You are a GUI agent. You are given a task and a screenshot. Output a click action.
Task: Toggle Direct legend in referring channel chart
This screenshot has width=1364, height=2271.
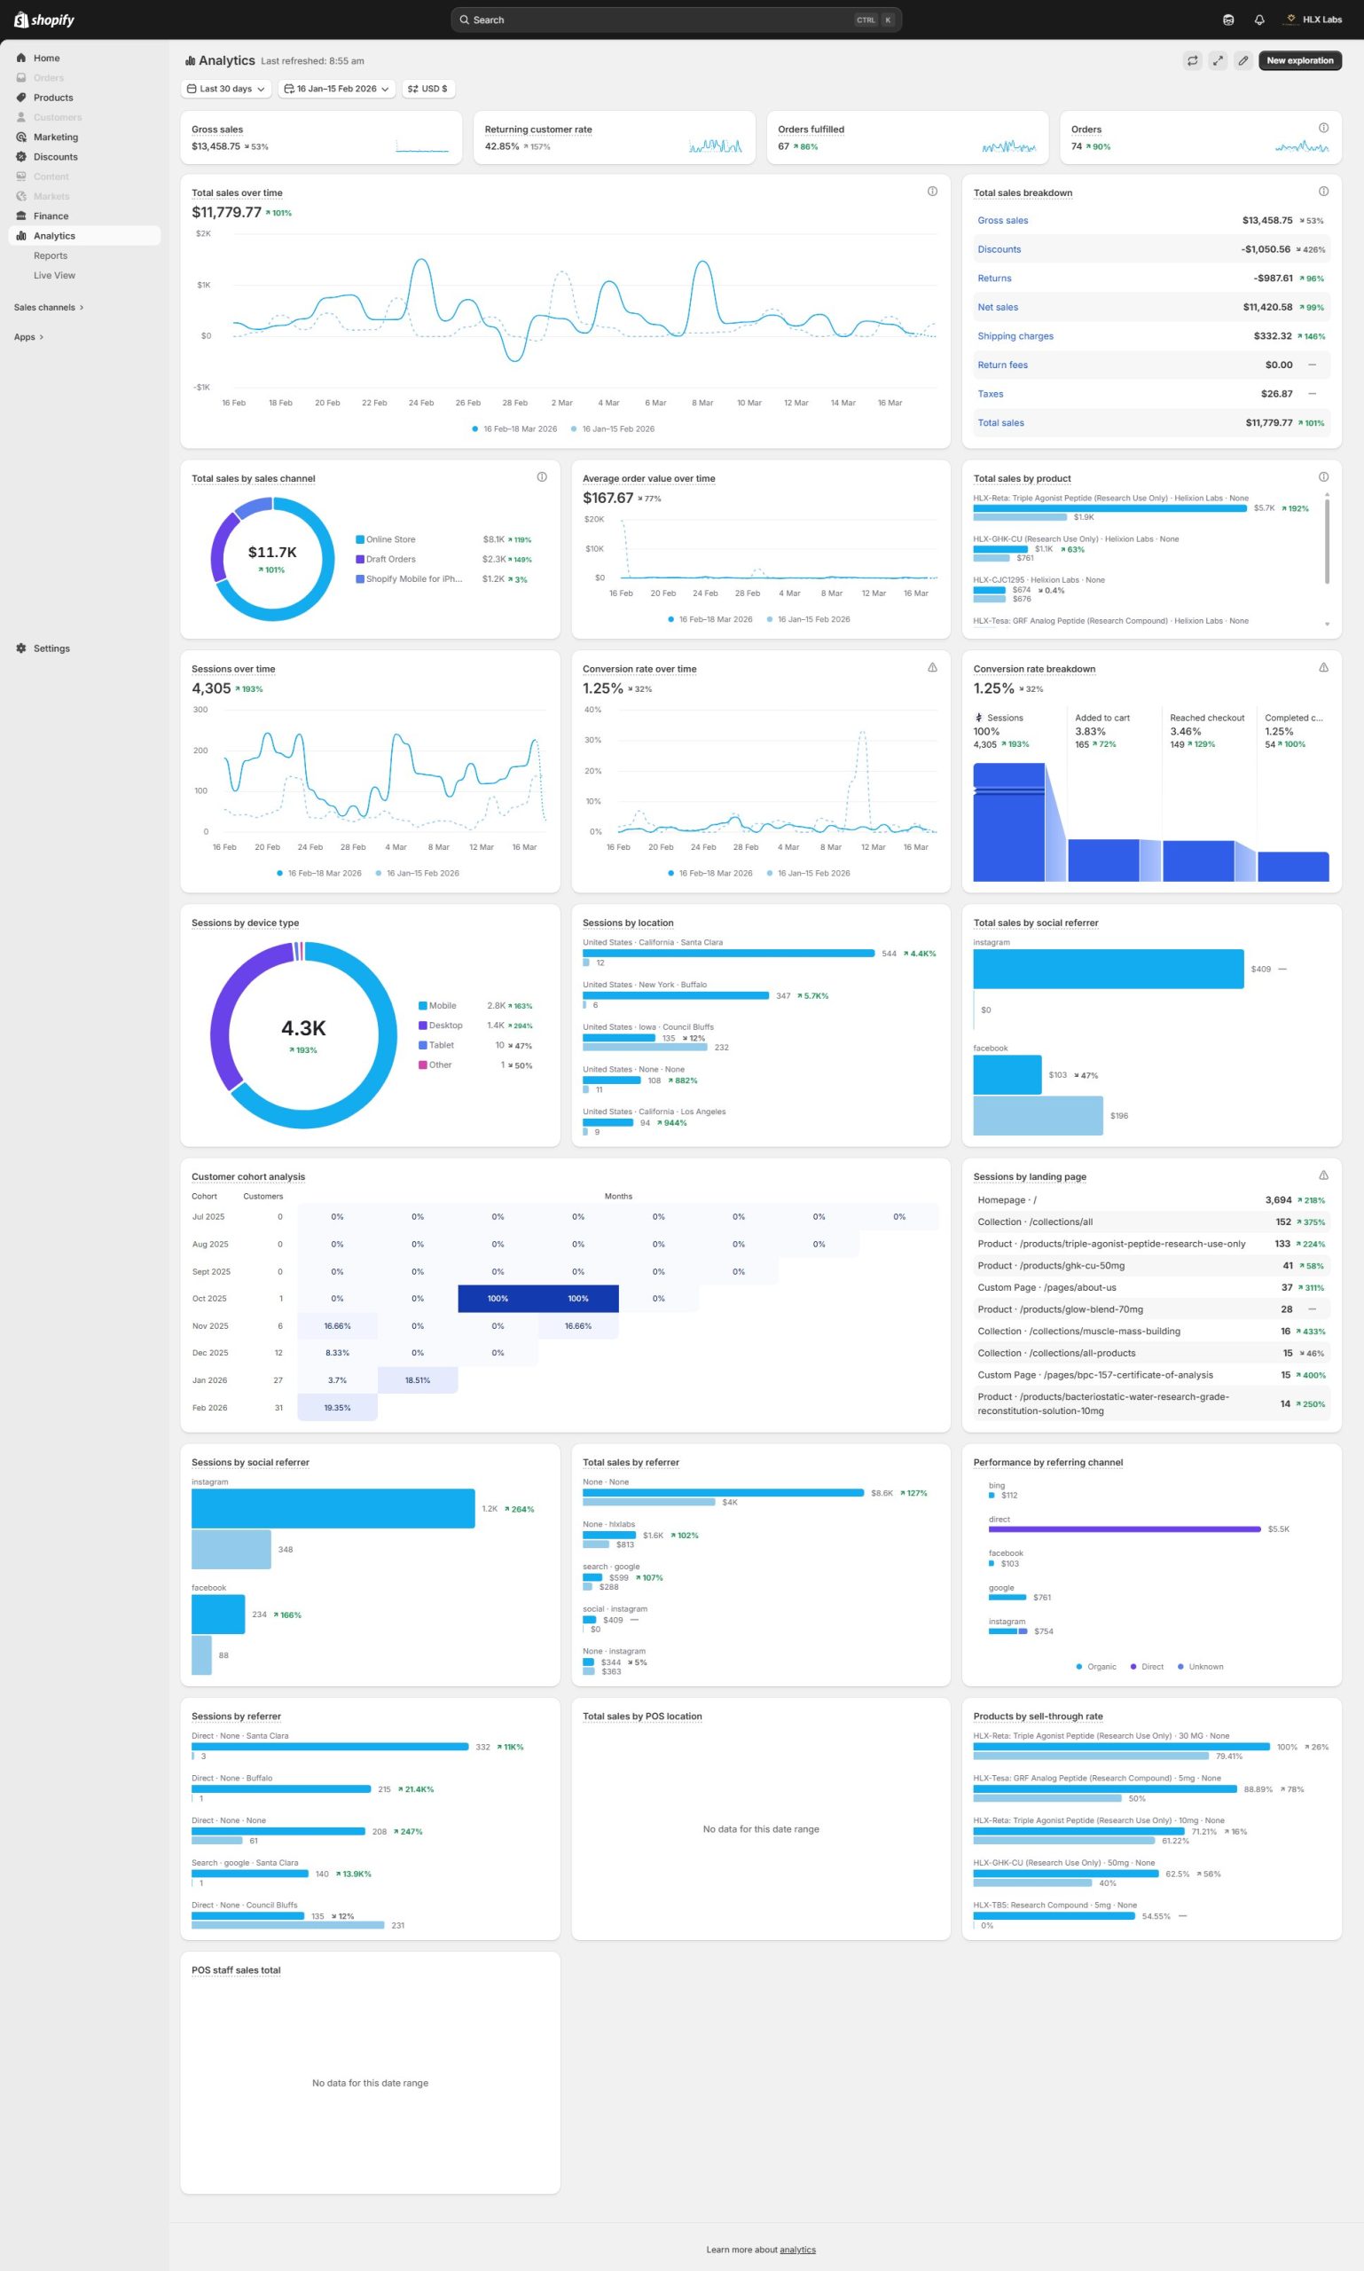coord(1146,1666)
